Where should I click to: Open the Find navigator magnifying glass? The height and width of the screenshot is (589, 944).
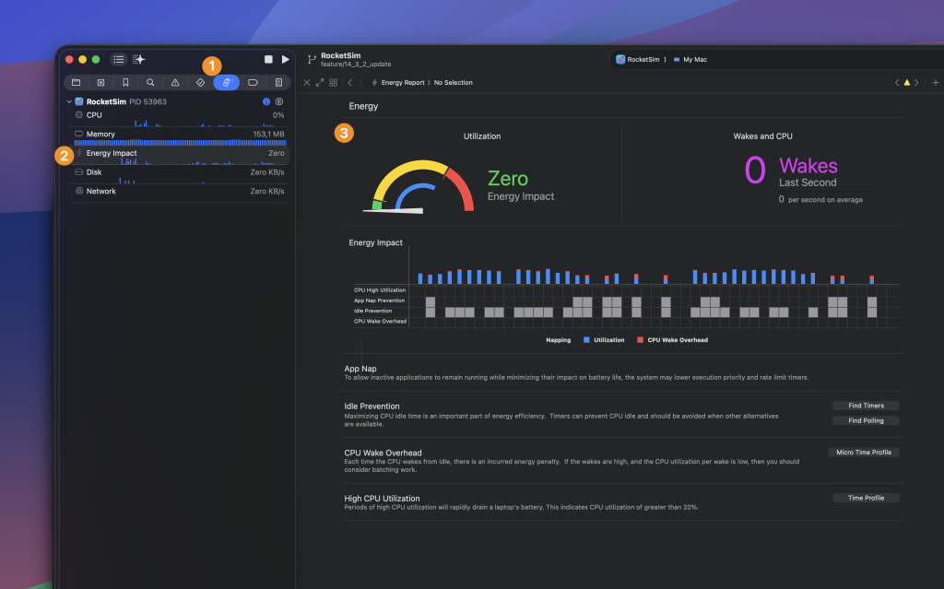pyautogui.click(x=150, y=82)
